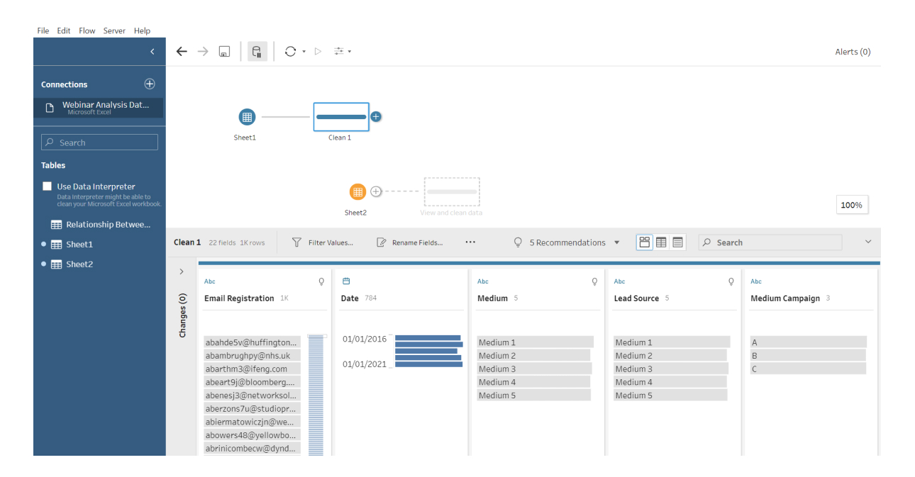Click Rename Fields button
Viewport: 915px width, 477px height.
click(409, 242)
